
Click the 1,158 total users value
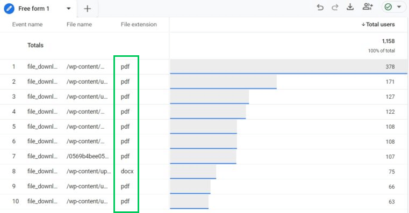[389, 41]
